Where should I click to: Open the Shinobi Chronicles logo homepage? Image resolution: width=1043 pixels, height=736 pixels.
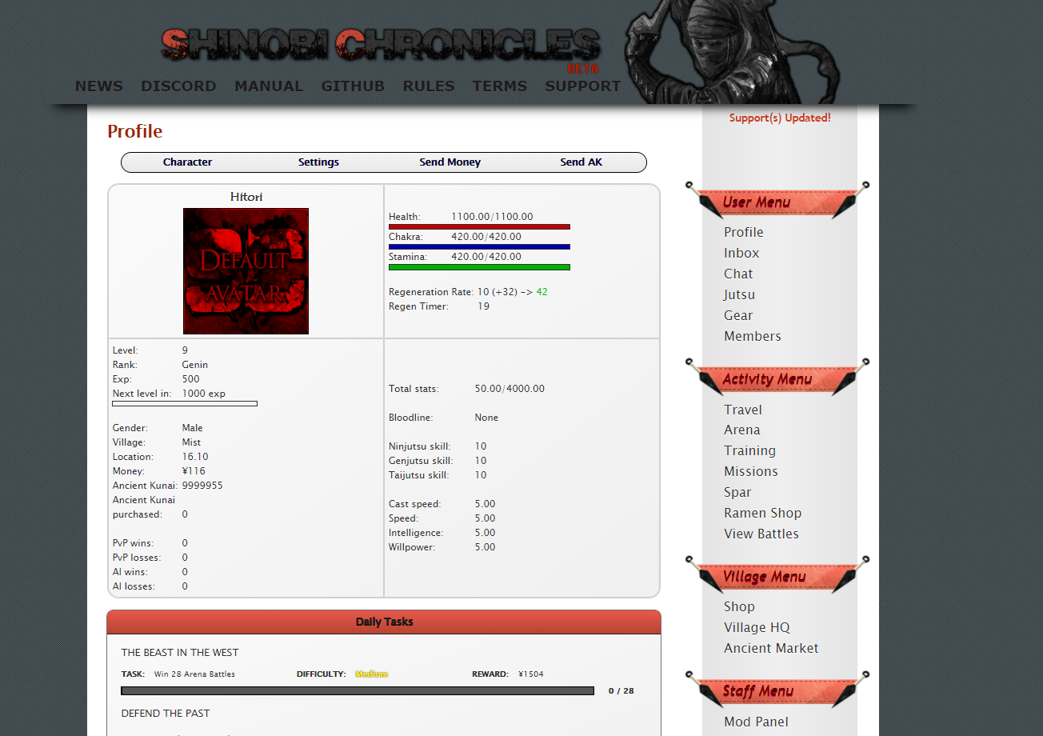point(381,42)
